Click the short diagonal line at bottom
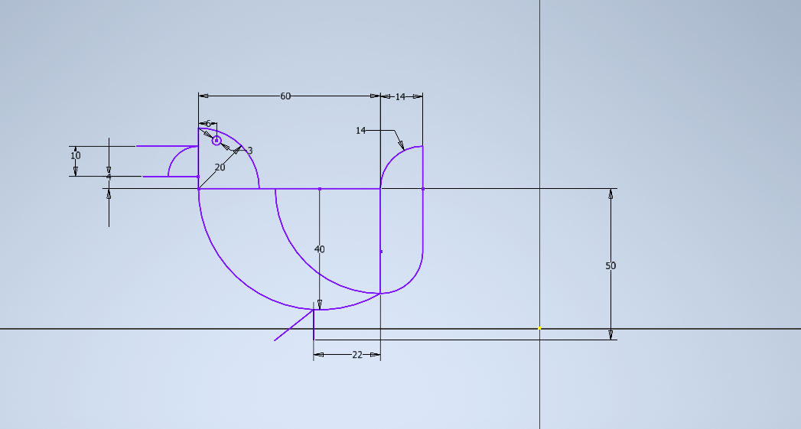Viewport: 801px width, 429px height. click(x=292, y=326)
